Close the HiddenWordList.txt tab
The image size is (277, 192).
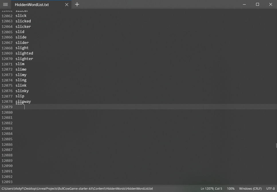67,5
